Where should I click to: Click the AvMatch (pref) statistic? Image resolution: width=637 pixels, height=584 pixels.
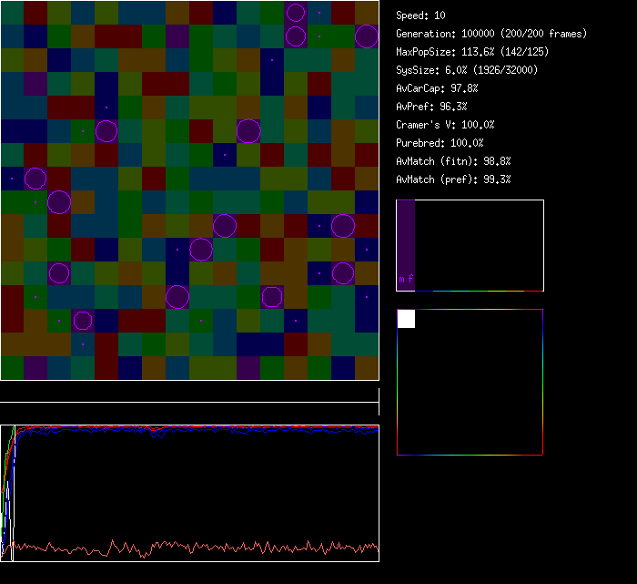(x=454, y=179)
